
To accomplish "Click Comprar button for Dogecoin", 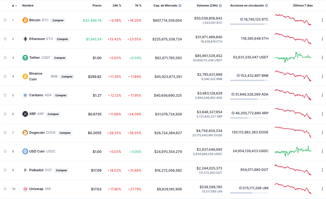I will click(65, 133).
